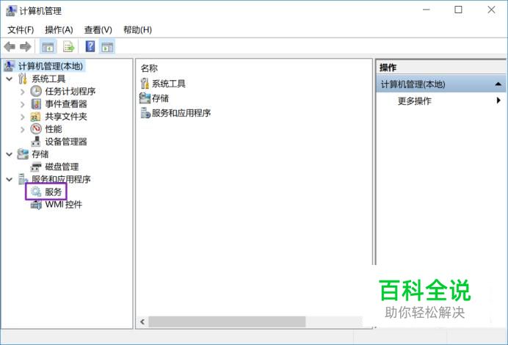
Task: Click the 性能 gauge icon
Action: 36,129
